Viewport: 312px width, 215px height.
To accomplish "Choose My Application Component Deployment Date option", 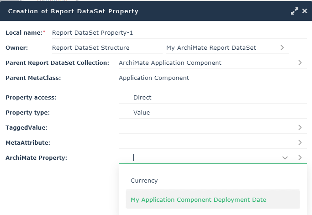I will click(x=198, y=200).
